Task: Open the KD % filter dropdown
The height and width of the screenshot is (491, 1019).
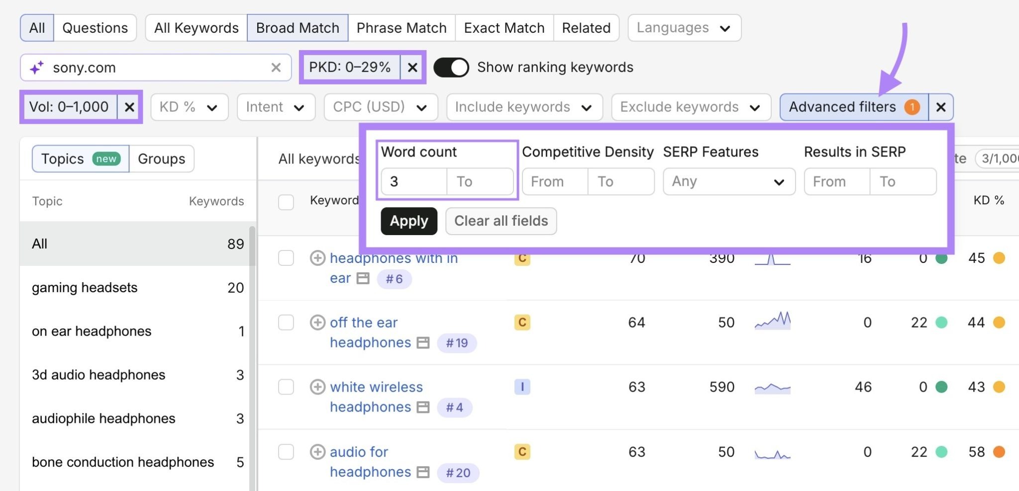Action: (189, 107)
